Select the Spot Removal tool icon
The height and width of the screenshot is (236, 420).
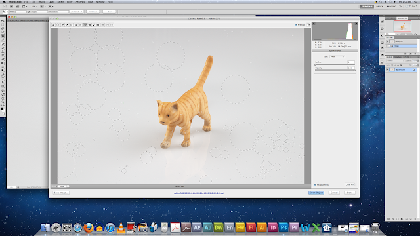point(85,25)
